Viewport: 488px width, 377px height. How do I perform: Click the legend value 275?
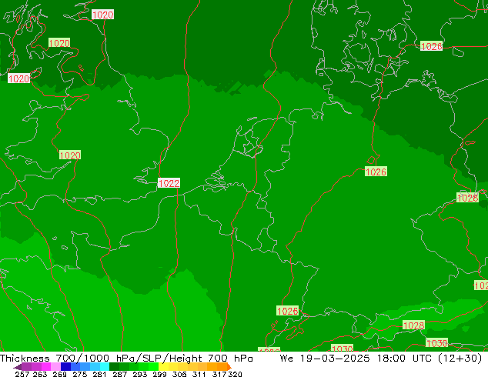tap(80, 374)
